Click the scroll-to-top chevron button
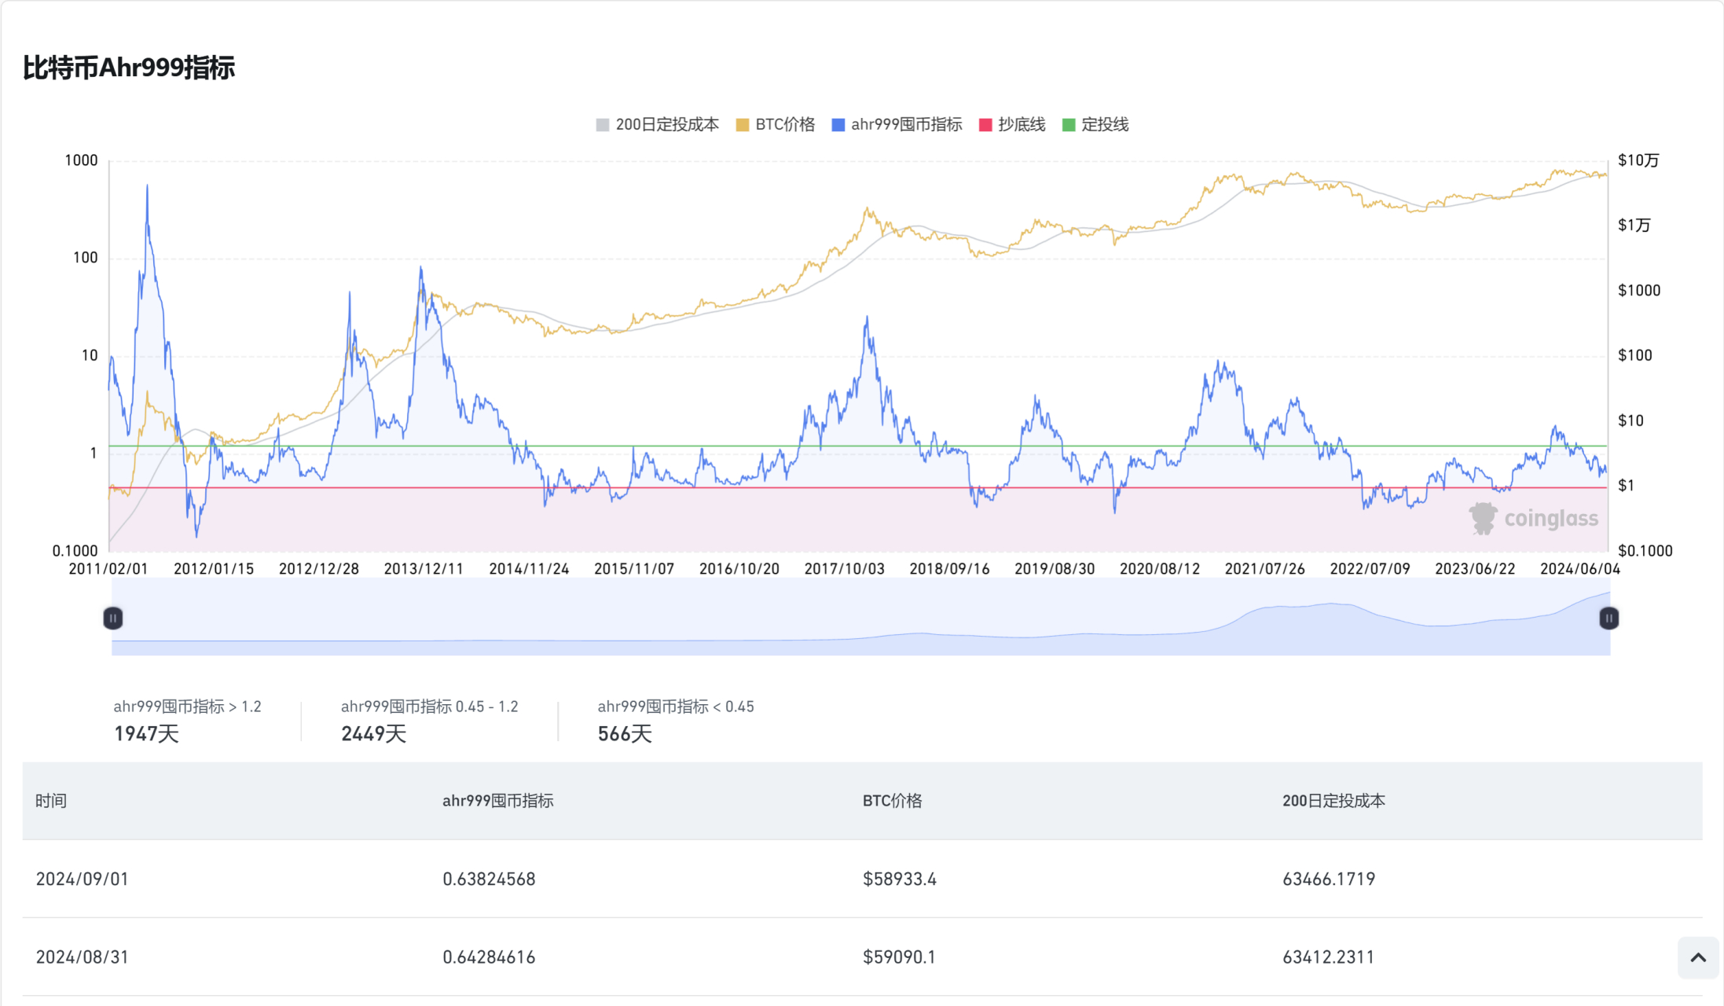 tap(1697, 957)
